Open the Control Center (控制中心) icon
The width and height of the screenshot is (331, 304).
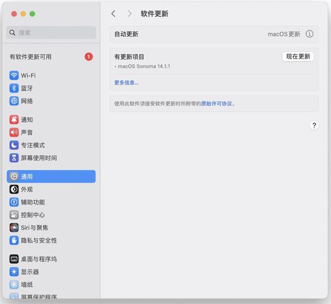pyautogui.click(x=14, y=215)
